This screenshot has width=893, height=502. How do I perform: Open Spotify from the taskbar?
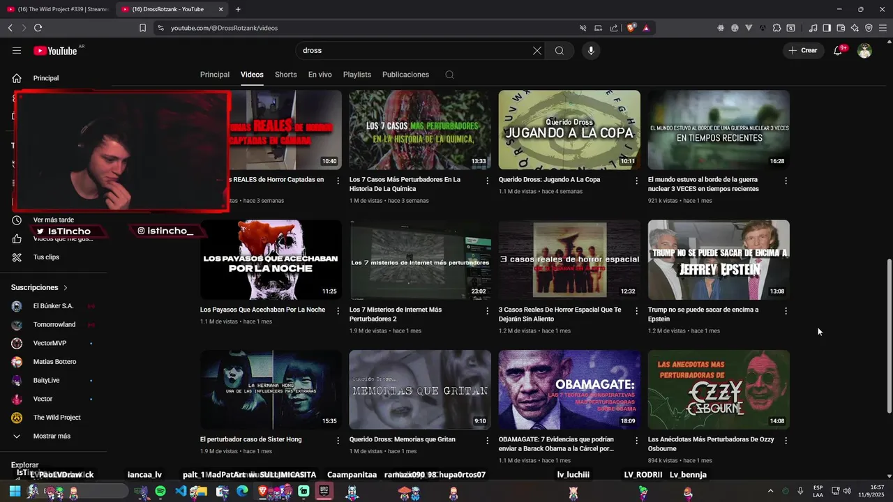point(160,492)
